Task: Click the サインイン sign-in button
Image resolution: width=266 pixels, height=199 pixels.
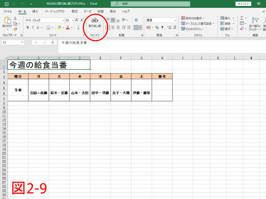Action: [x=243, y=4]
